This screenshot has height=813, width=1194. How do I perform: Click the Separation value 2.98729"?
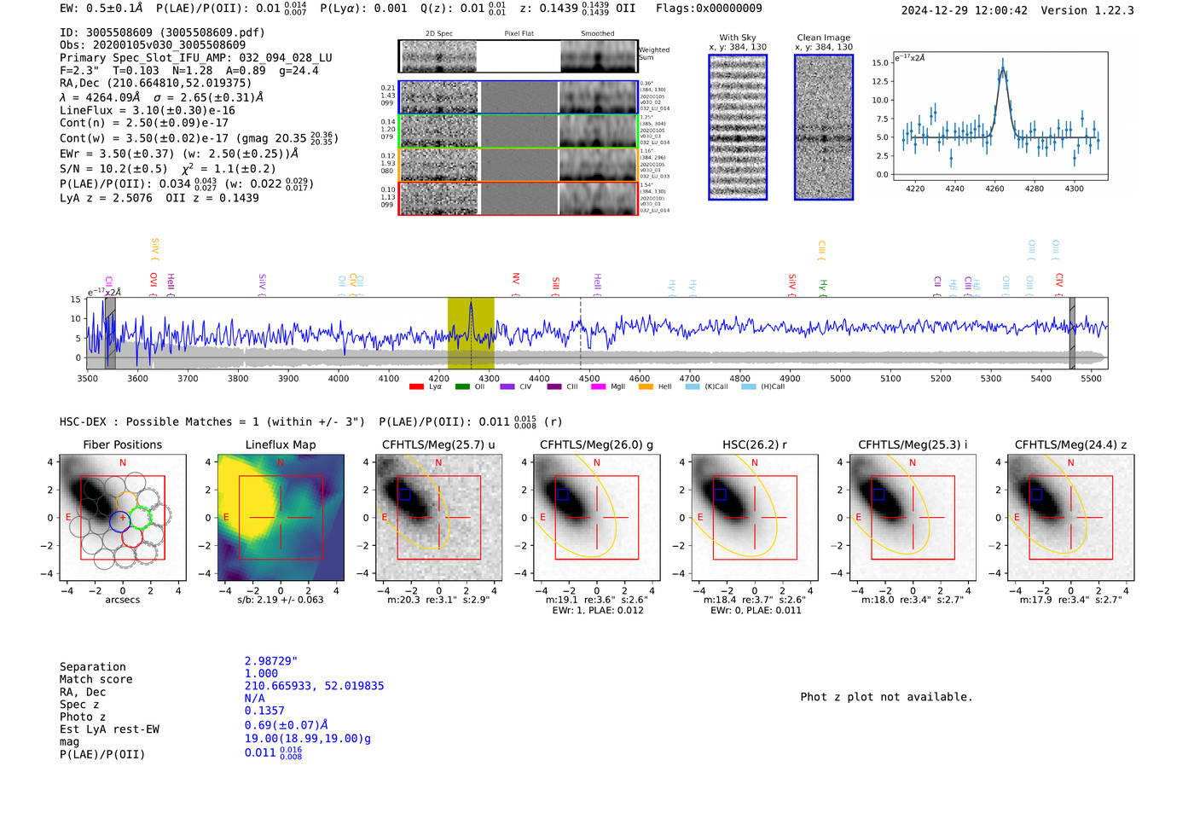[271, 661]
